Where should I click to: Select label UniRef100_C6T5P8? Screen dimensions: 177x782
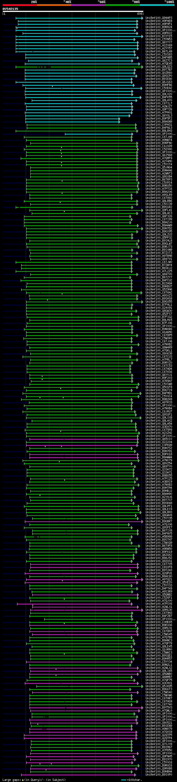click(x=159, y=430)
